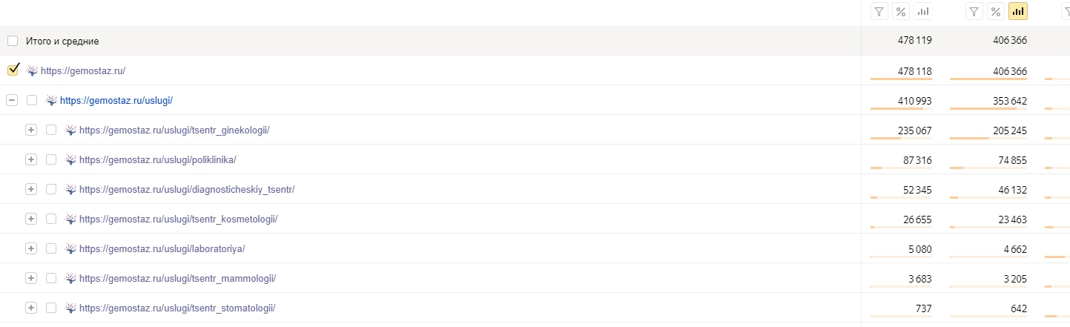Click the bar chart icon in the first metric column
1070x327 pixels.
(923, 11)
